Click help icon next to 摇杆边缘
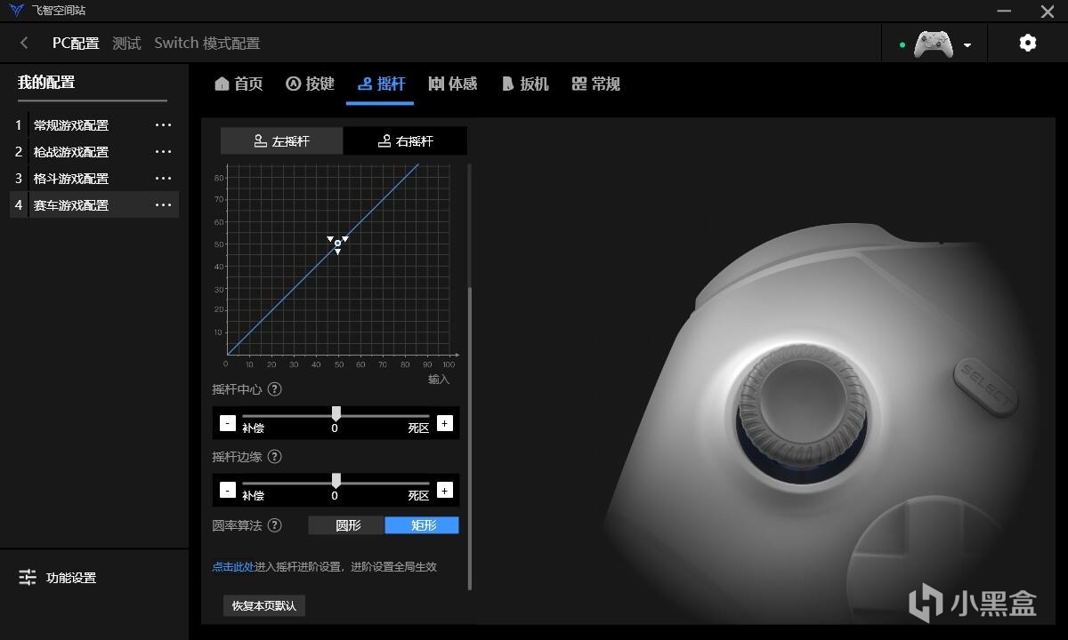 (x=275, y=457)
